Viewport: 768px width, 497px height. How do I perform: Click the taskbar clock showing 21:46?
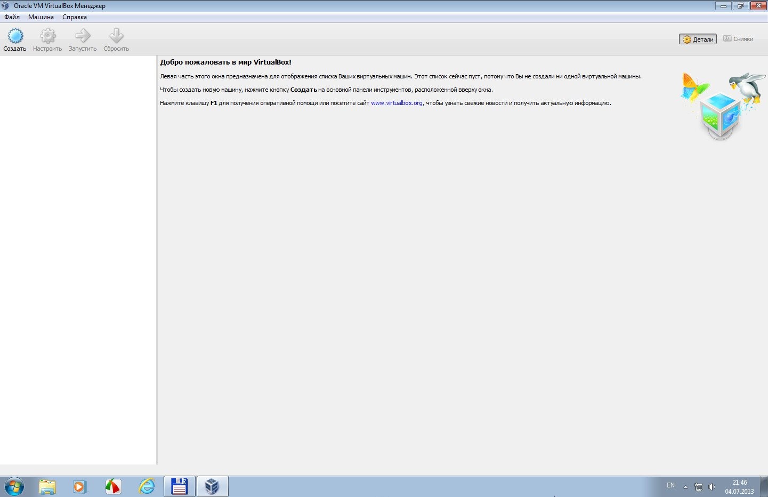739,487
